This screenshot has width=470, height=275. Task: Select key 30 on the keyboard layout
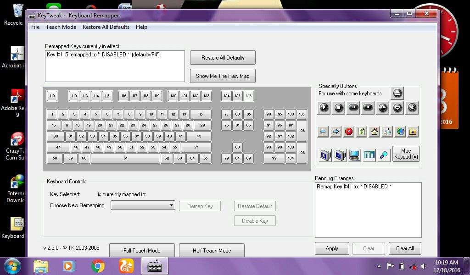(56, 136)
